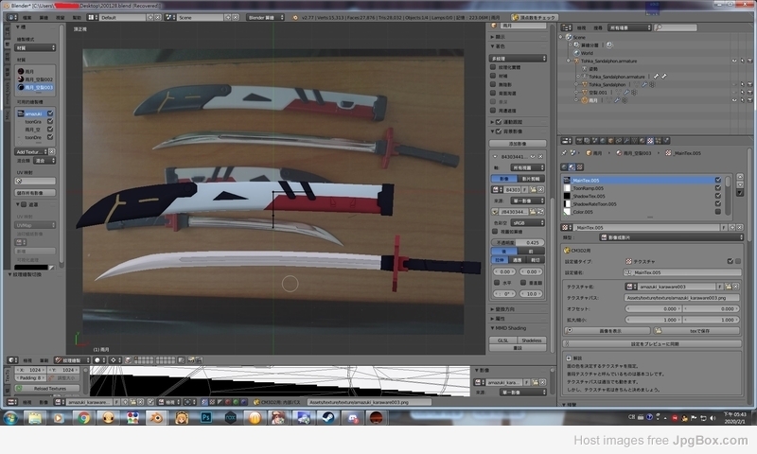
Task: Toggle the Motion Tracking panel checkbox
Action: point(499,122)
